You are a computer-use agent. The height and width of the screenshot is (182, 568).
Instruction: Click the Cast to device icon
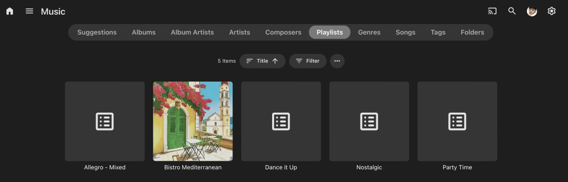(492, 11)
